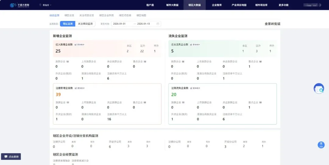
Task: Click 更多统计 beside 注册新增企业数
Action: pyautogui.click(x=80, y=88)
